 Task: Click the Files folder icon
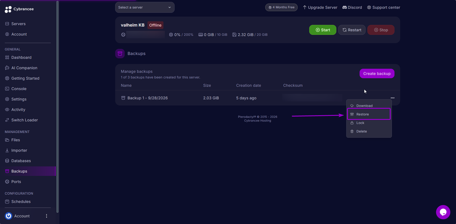tap(7, 140)
